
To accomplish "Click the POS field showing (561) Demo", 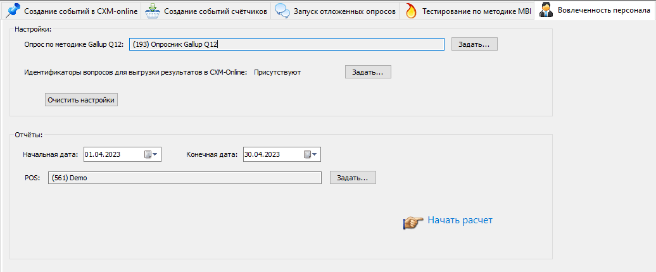I will point(184,178).
